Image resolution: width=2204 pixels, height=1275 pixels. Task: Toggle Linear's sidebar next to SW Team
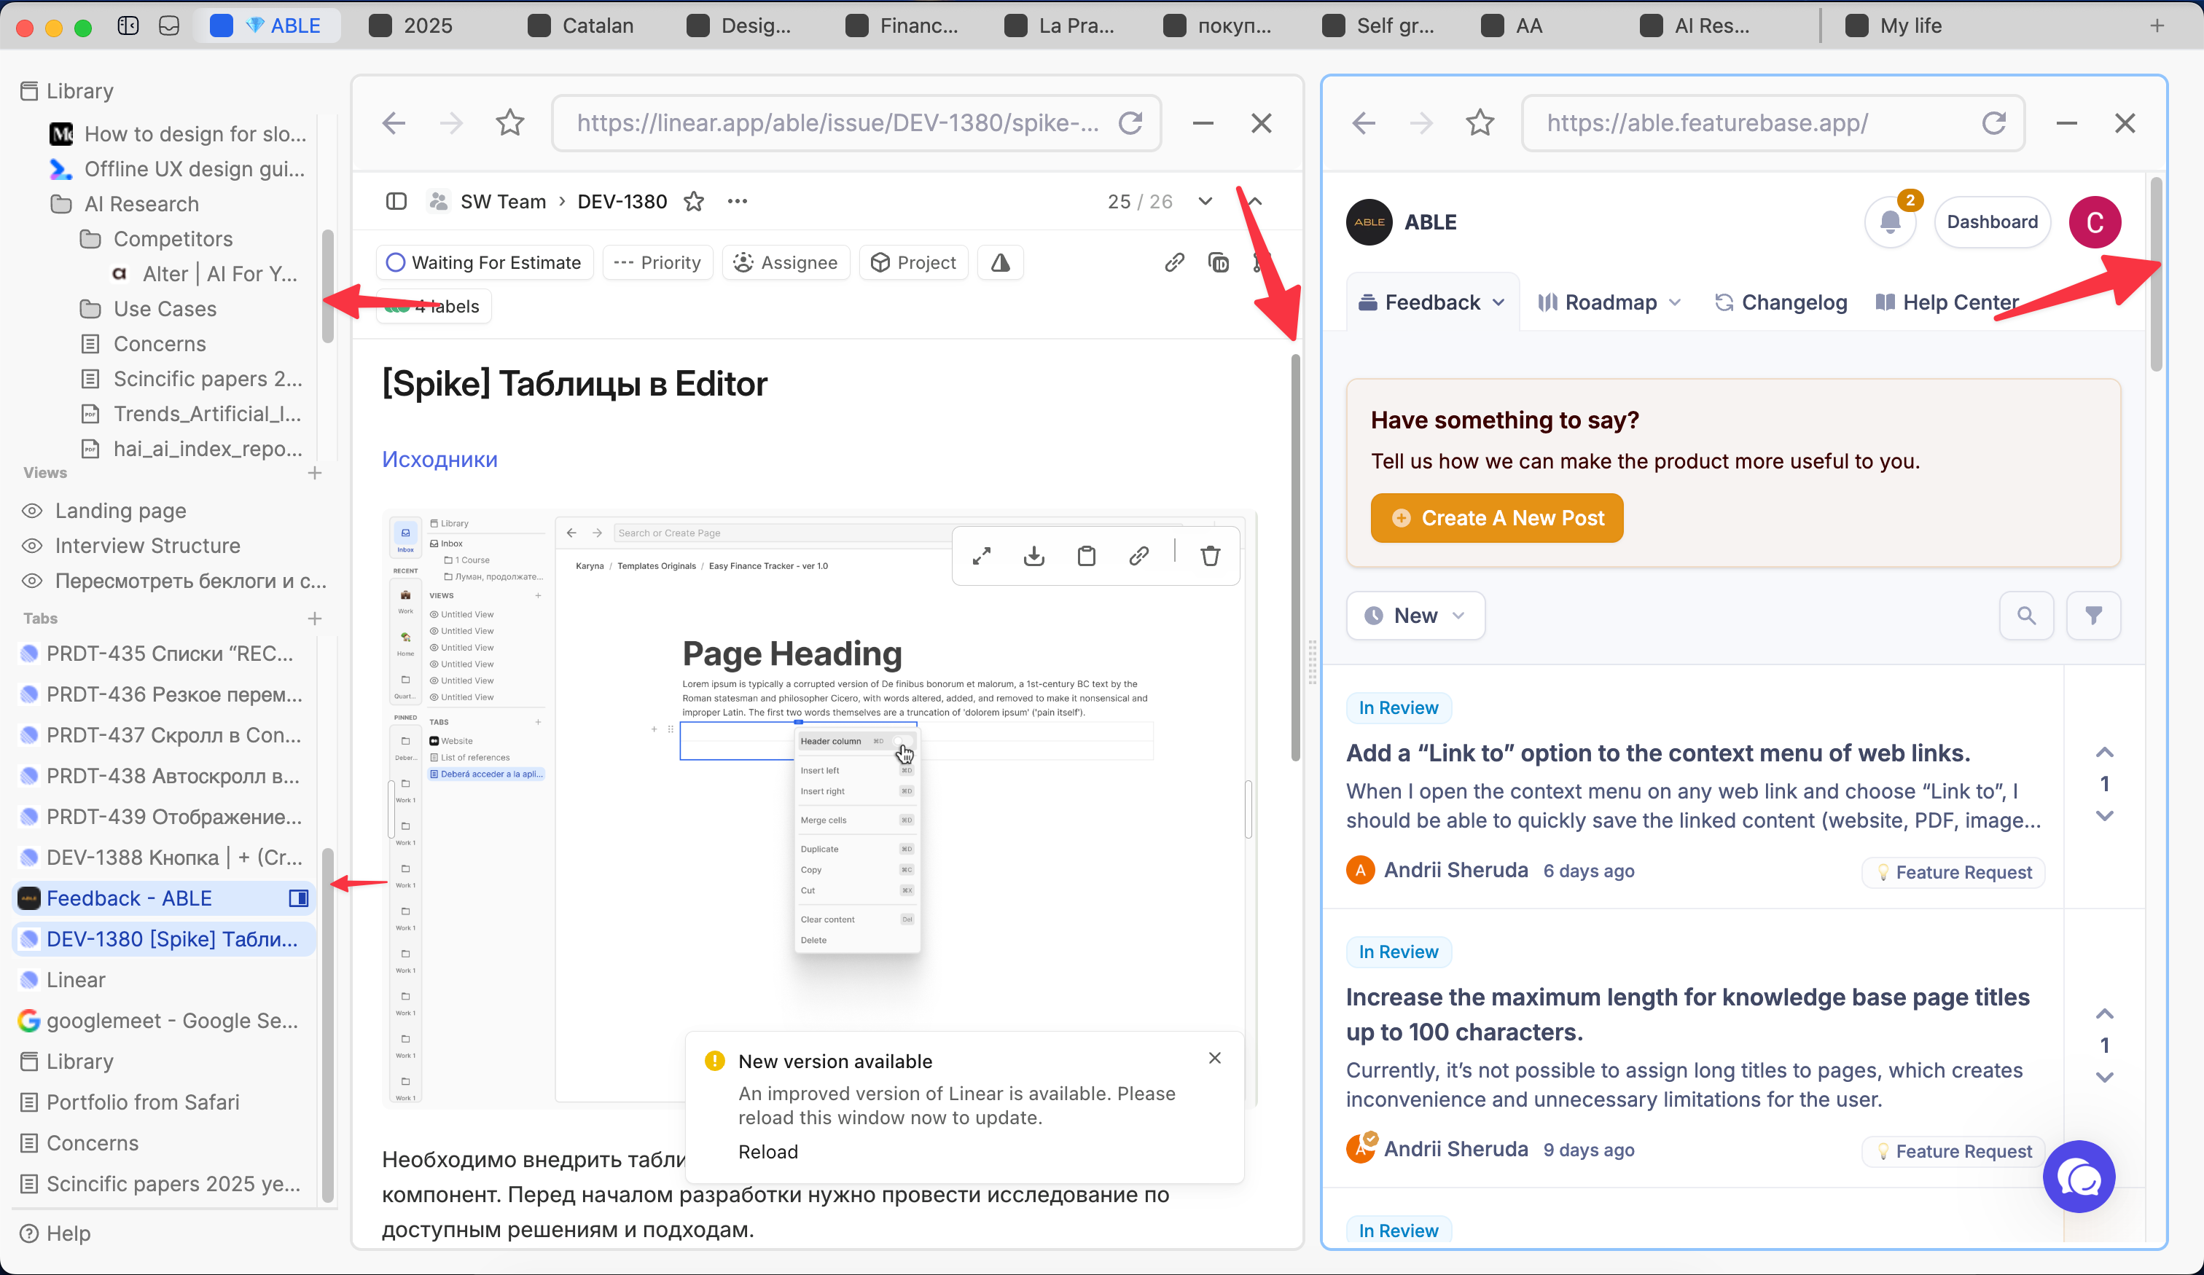(396, 201)
